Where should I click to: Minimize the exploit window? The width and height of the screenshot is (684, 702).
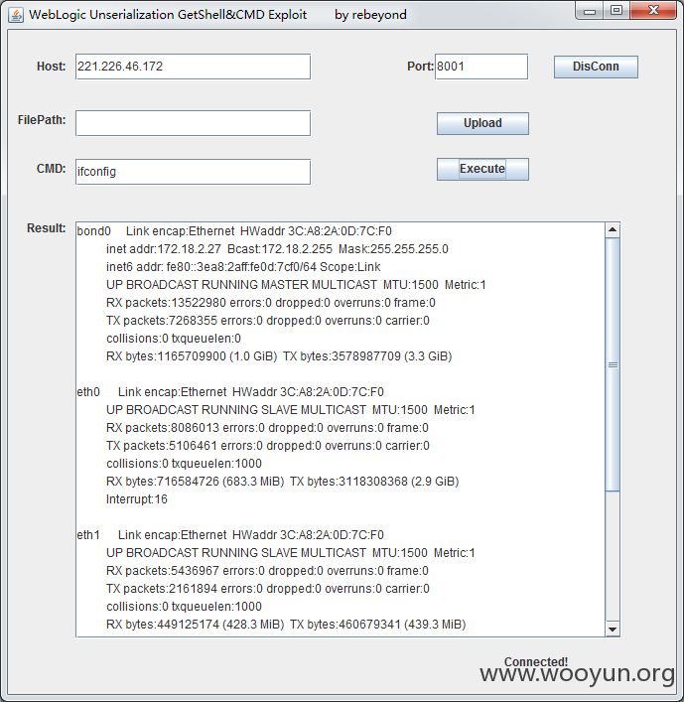coord(590,11)
